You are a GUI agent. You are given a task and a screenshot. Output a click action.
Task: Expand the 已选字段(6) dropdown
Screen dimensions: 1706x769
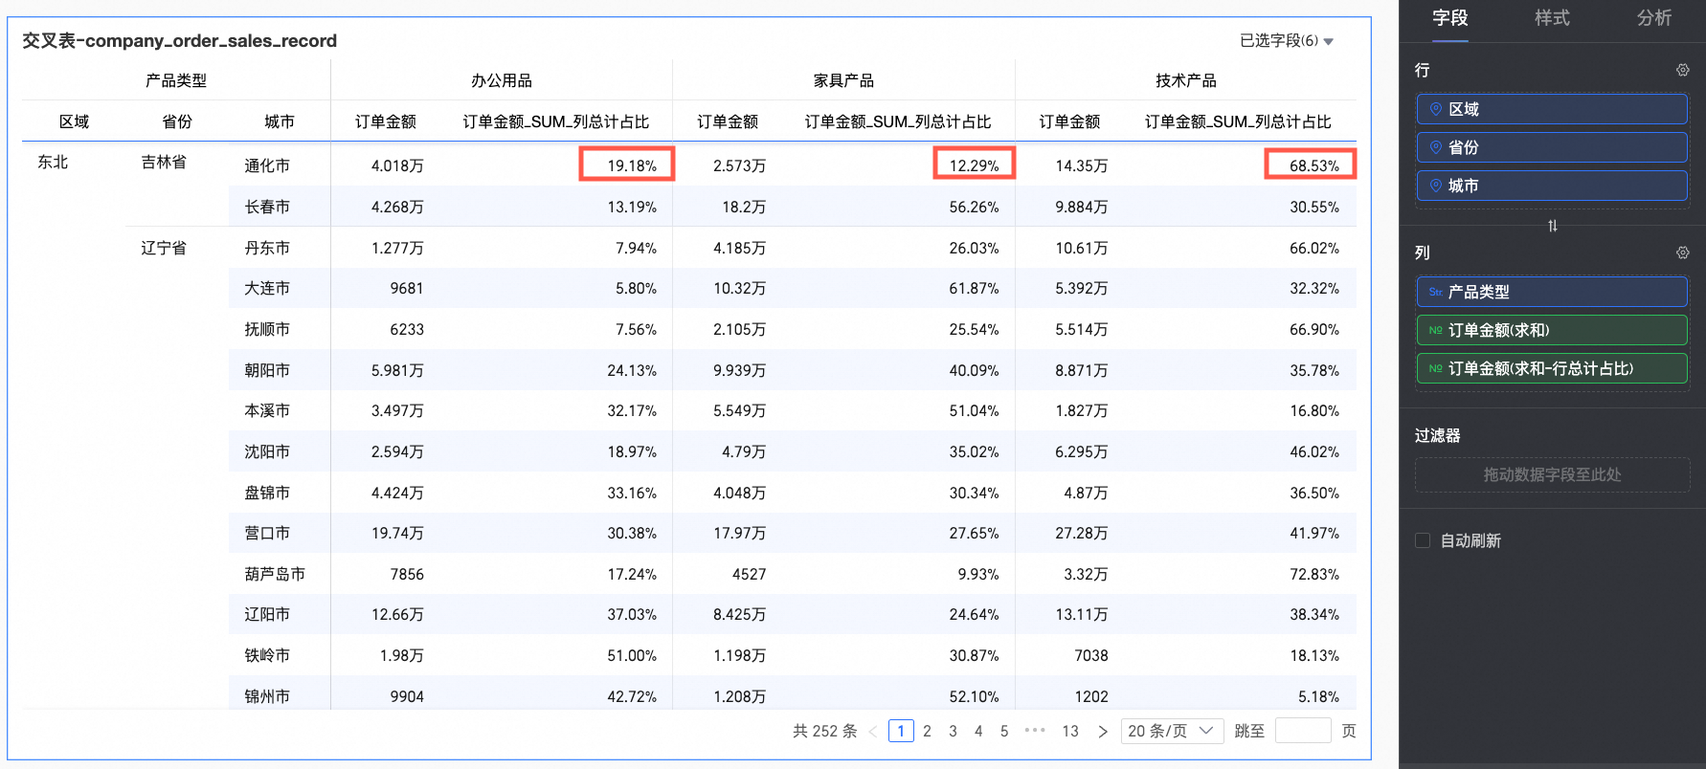[x=1287, y=40]
